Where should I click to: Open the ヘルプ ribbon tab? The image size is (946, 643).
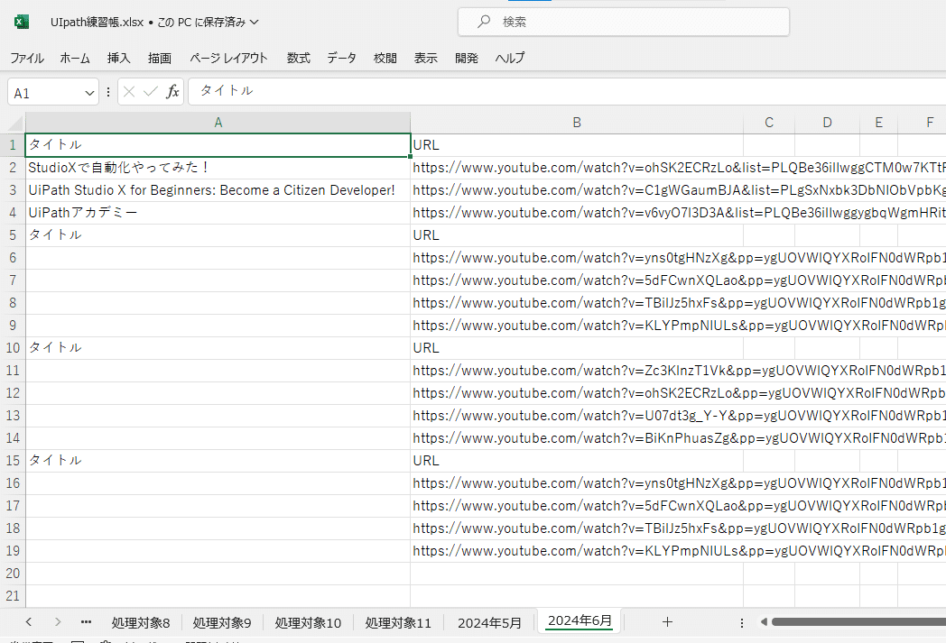click(x=510, y=58)
